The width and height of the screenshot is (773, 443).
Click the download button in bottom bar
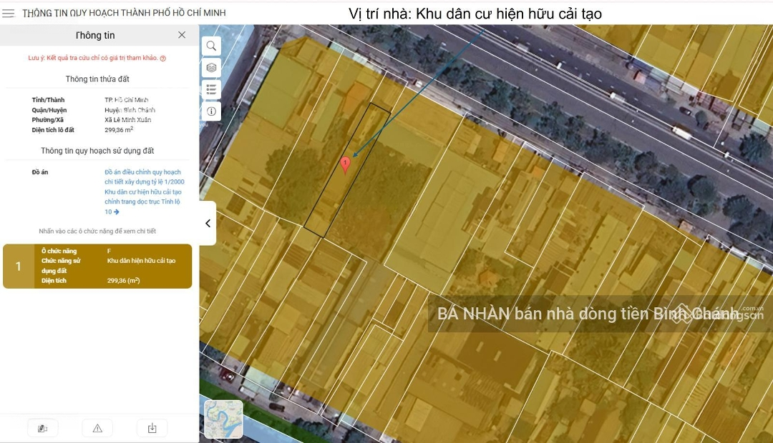[152, 428]
